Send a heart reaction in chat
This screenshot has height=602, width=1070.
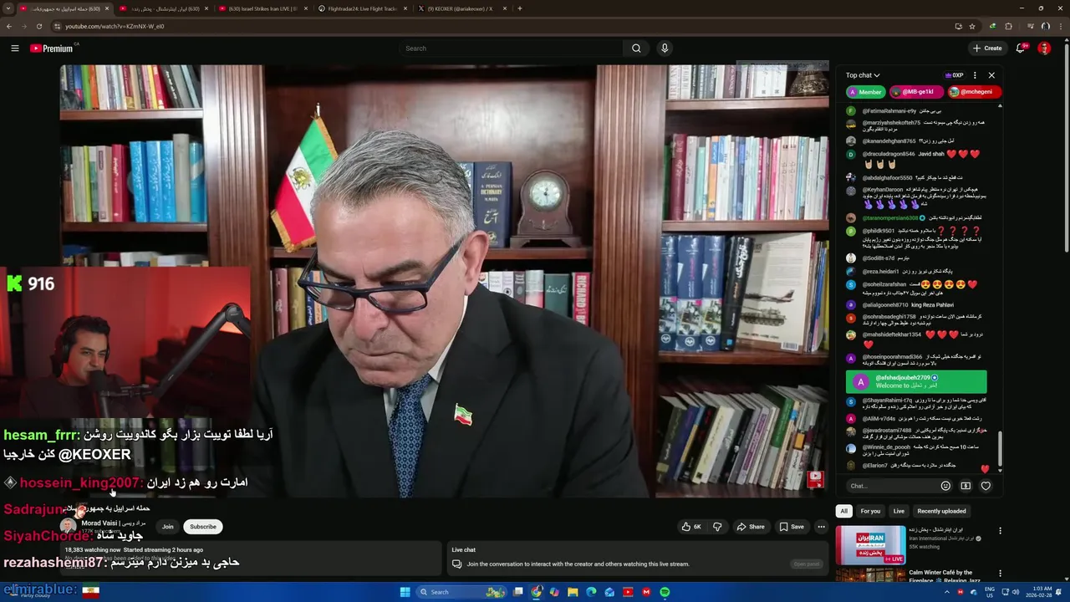click(x=986, y=486)
